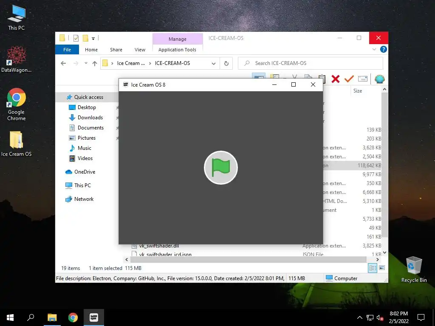This screenshot has height=326, width=435.
Task: Switch to the Home ribbon tab
Action: [x=91, y=50]
